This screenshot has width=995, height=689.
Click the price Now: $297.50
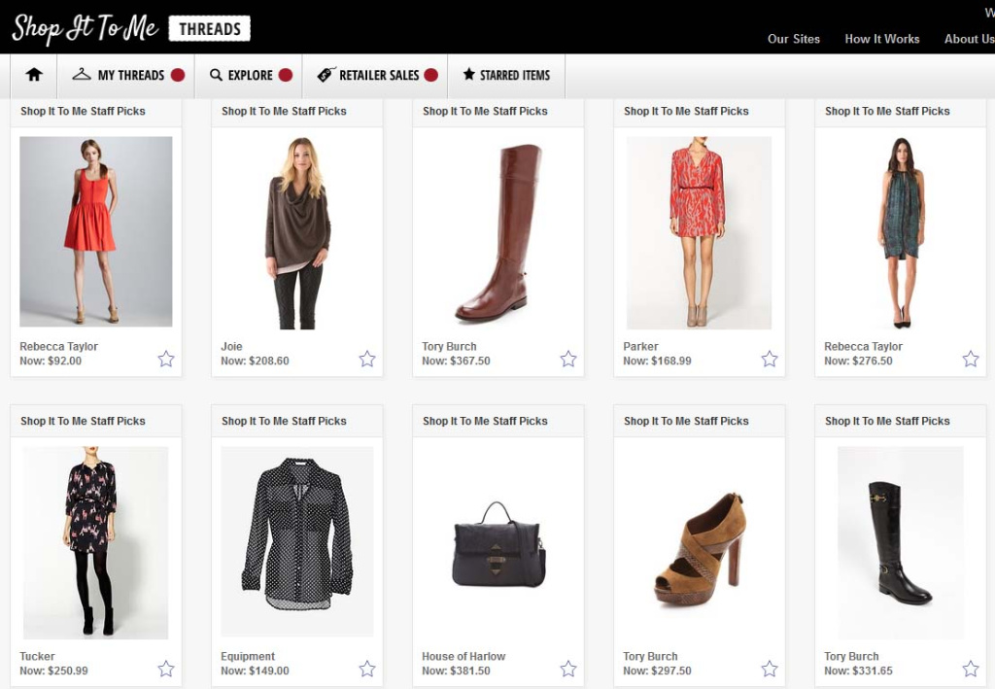click(657, 671)
